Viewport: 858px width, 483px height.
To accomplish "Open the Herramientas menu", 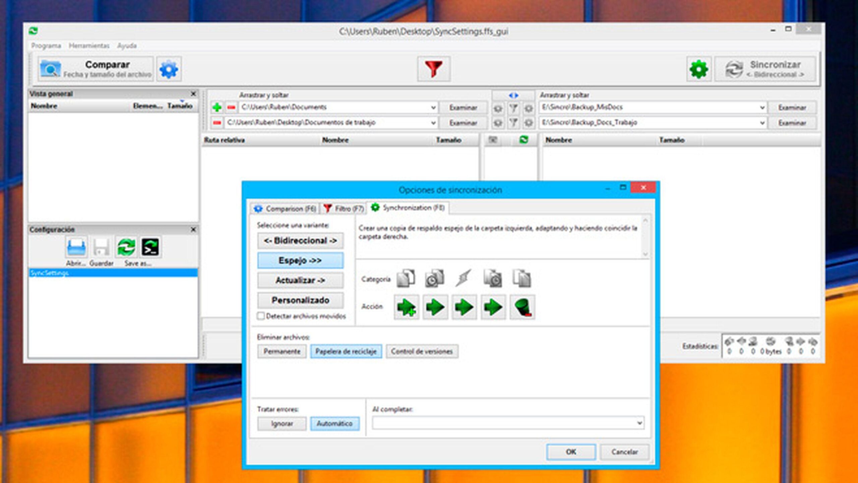I will pyautogui.click(x=89, y=46).
